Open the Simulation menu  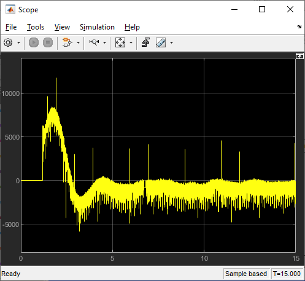(97, 27)
